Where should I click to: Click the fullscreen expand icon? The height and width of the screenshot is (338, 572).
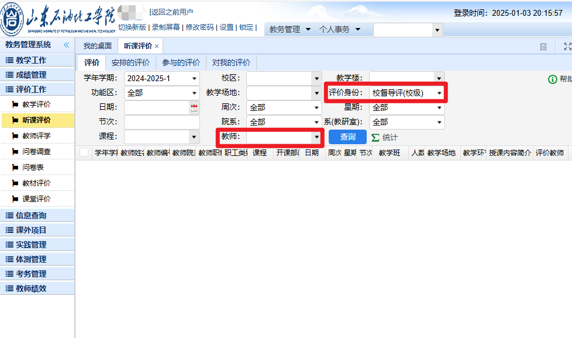[567, 46]
